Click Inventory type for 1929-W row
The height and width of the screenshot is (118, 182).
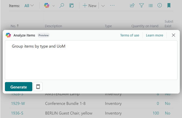click(113, 104)
